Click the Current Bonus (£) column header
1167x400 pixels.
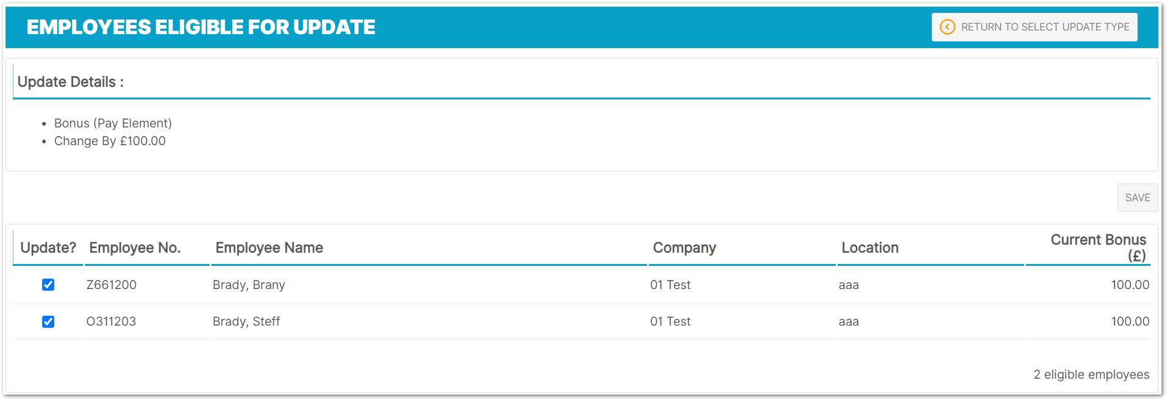click(x=1098, y=248)
